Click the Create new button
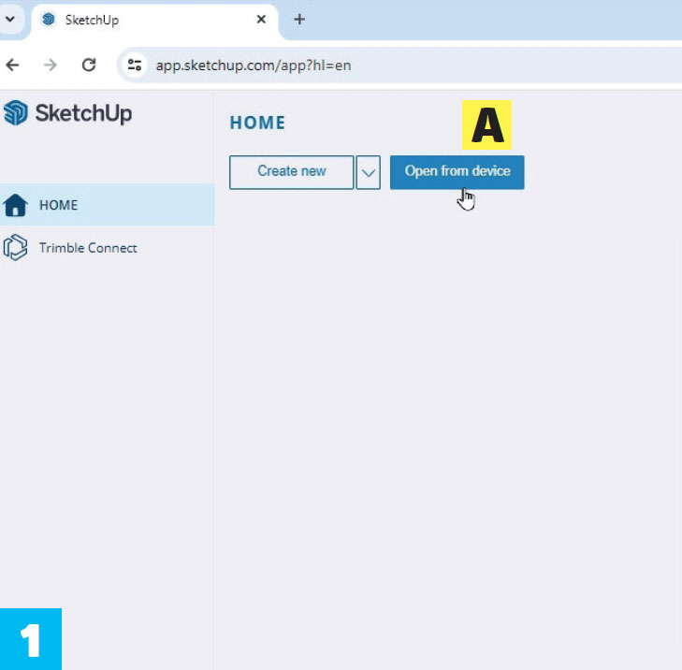Screen dimensions: 682x670 click(291, 172)
